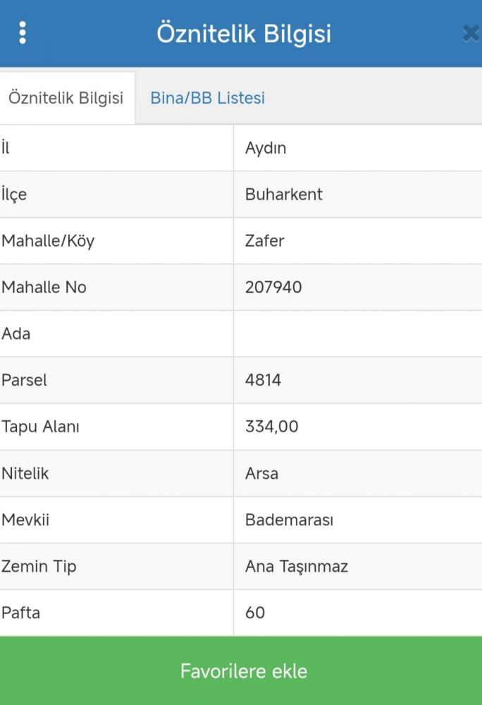Select the Öznitelik Bilgisi tab
The height and width of the screenshot is (705, 482).
(x=66, y=97)
